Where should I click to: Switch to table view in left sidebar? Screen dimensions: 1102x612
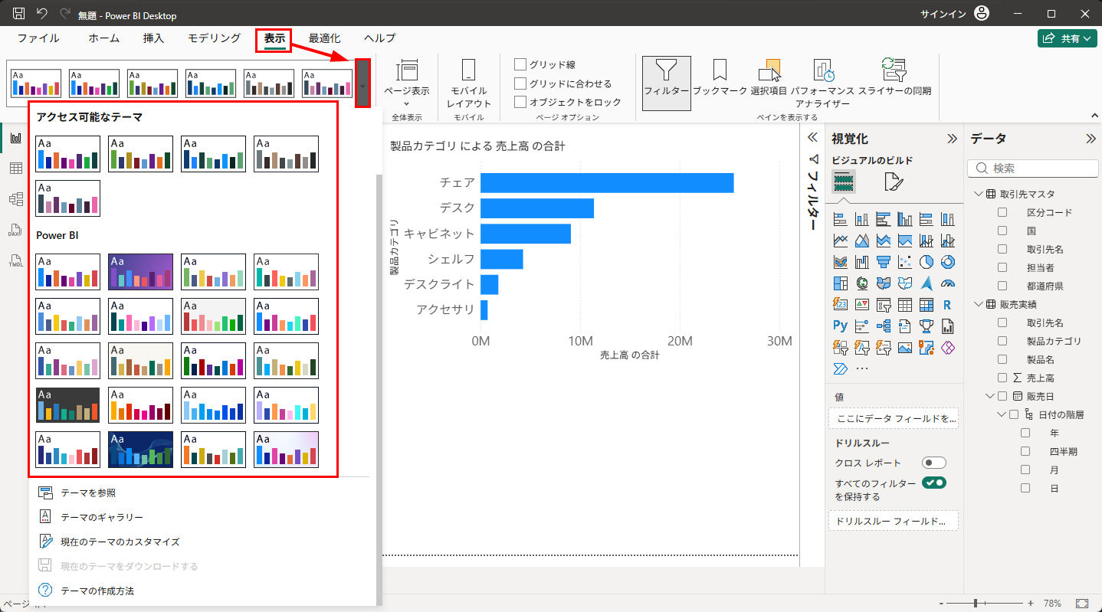[x=15, y=169]
